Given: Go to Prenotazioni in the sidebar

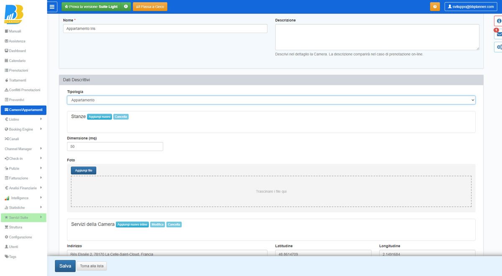Looking at the screenshot, I should click(18, 71).
